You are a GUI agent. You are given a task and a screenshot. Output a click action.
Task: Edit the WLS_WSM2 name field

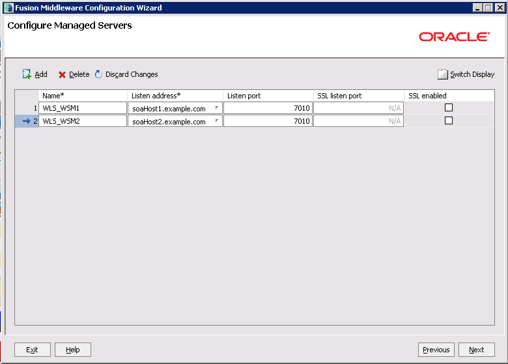pyautogui.click(x=83, y=121)
